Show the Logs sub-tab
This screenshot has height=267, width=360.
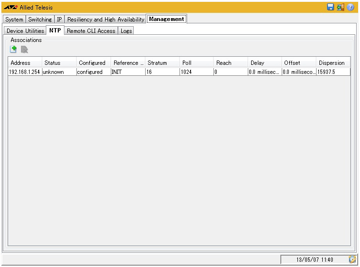coord(126,31)
